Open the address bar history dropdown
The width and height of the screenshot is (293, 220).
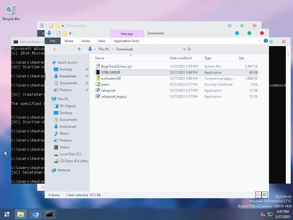click(185, 49)
